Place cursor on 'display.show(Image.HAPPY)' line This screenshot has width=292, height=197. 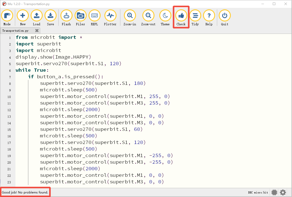point(53,57)
